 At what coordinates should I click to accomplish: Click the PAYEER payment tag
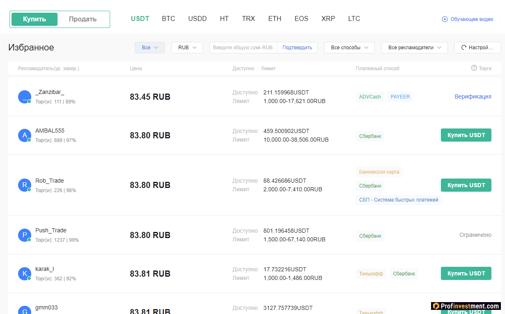[400, 97]
